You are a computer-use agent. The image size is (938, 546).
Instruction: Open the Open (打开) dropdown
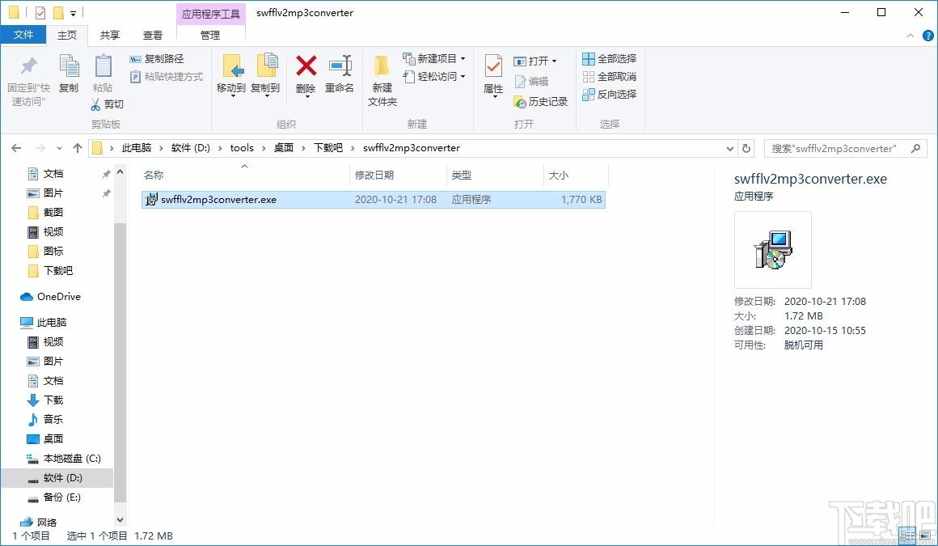[535, 61]
